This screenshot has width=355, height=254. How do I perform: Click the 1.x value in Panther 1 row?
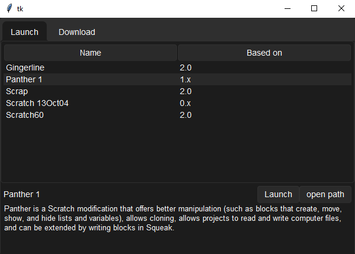[x=185, y=79]
